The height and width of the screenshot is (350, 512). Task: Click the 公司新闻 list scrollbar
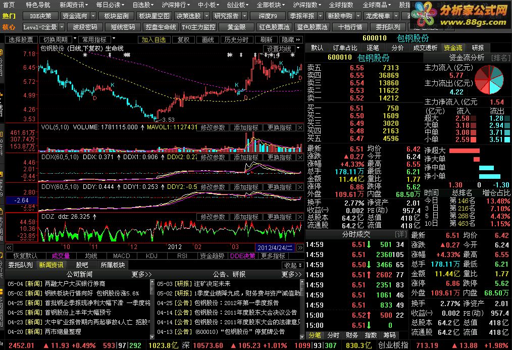pyautogui.click(x=152, y=309)
